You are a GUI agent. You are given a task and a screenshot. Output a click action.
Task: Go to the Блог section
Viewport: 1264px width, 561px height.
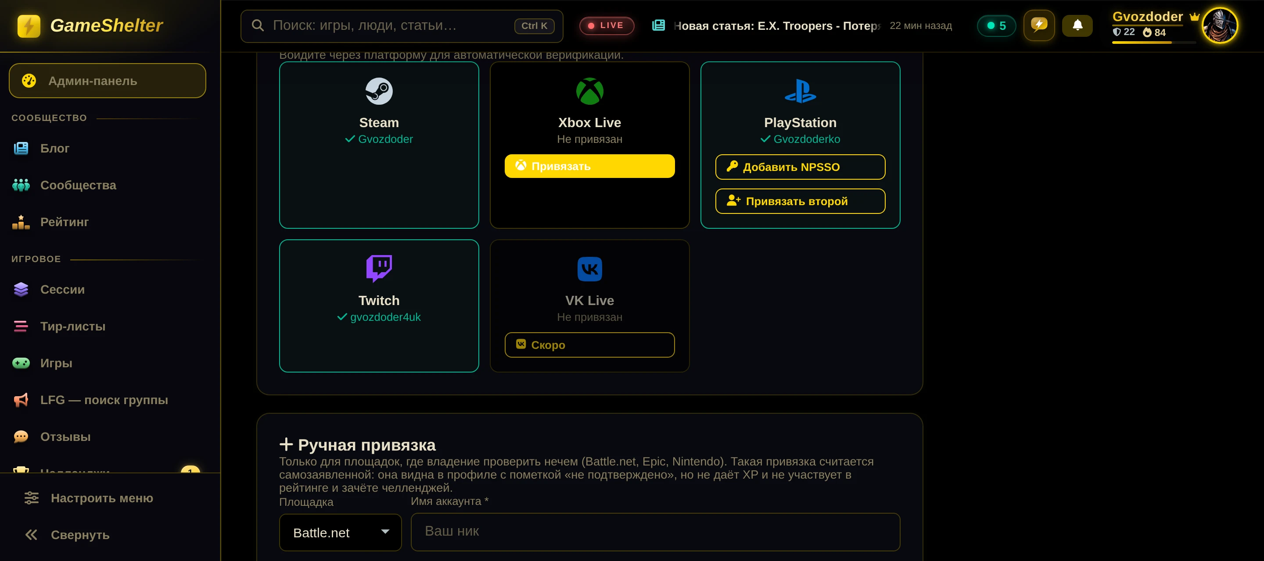point(54,149)
